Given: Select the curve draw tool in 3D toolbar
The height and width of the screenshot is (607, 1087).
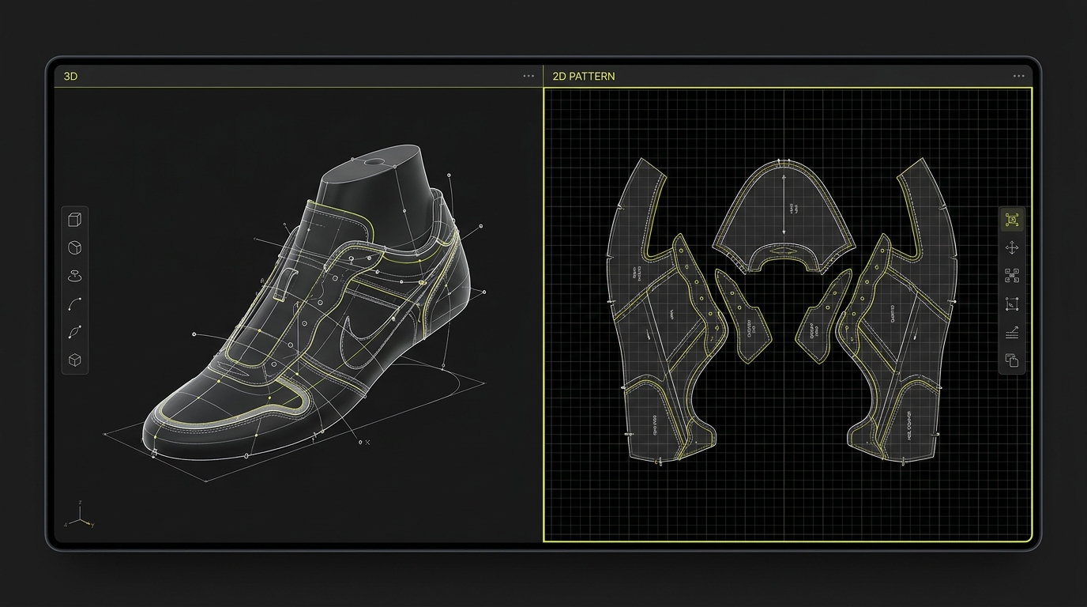Looking at the screenshot, I should click(75, 303).
